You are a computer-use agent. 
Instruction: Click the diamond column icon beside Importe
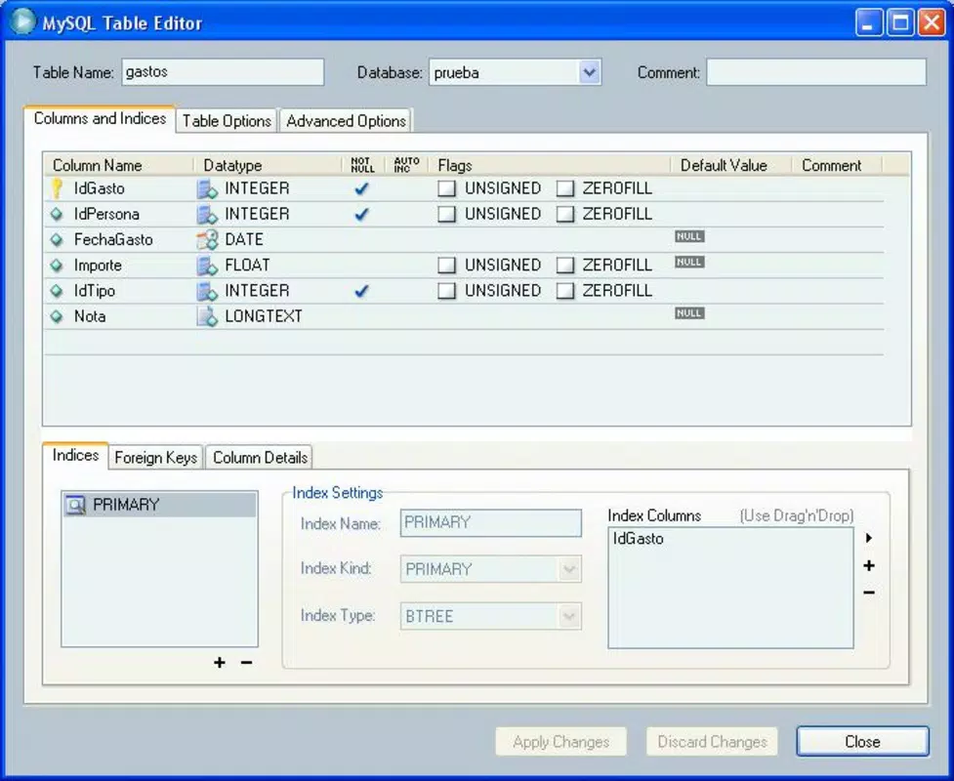tap(57, 266)
